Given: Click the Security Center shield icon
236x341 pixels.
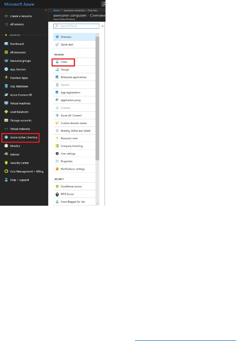Looking at the screenshot, I should click(x=6, y=163).
